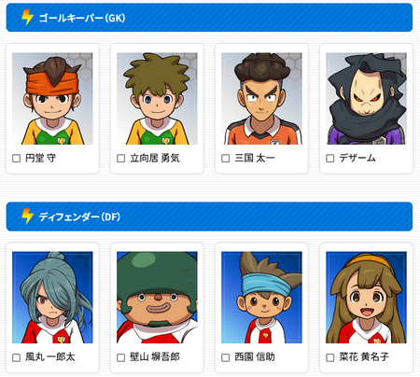The image size is (420, 377).
Task: Select the 菜花 黄名子 character portrait
Action: point(366,298)
